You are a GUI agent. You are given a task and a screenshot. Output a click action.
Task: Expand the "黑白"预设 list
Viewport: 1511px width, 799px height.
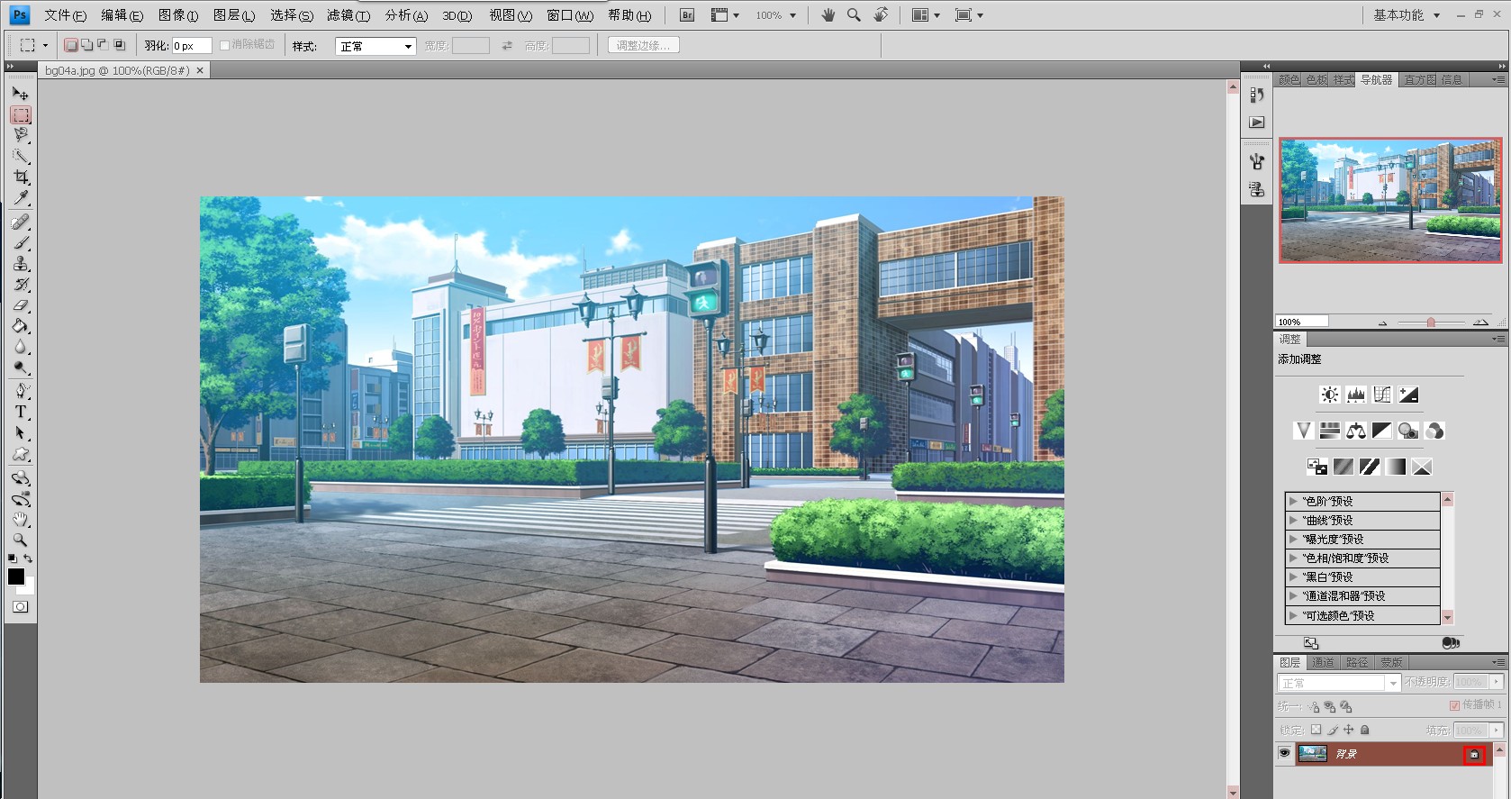(1293, 577)
